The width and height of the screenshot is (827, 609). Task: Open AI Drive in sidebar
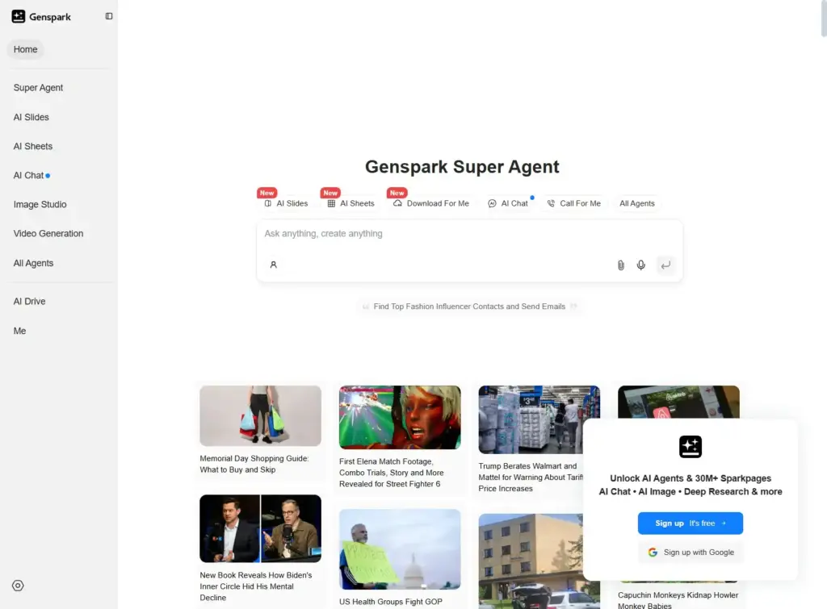pyautogui.click(x=30, y=302)
